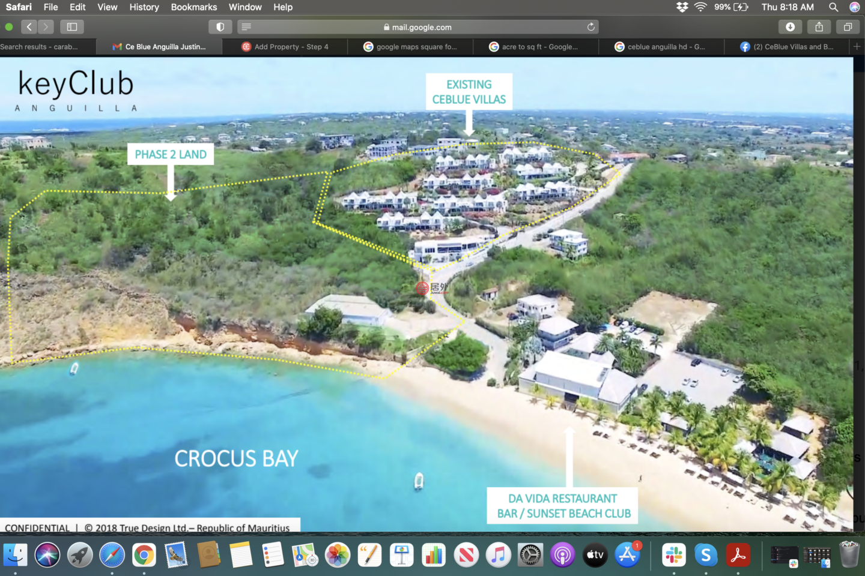Open the Bookmarks menu
The height and width of the screenshot is (576, 865).
tap(193, 7)
